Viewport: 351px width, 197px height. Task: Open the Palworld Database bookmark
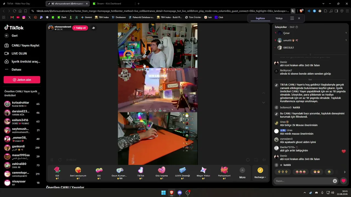[141, 17]
